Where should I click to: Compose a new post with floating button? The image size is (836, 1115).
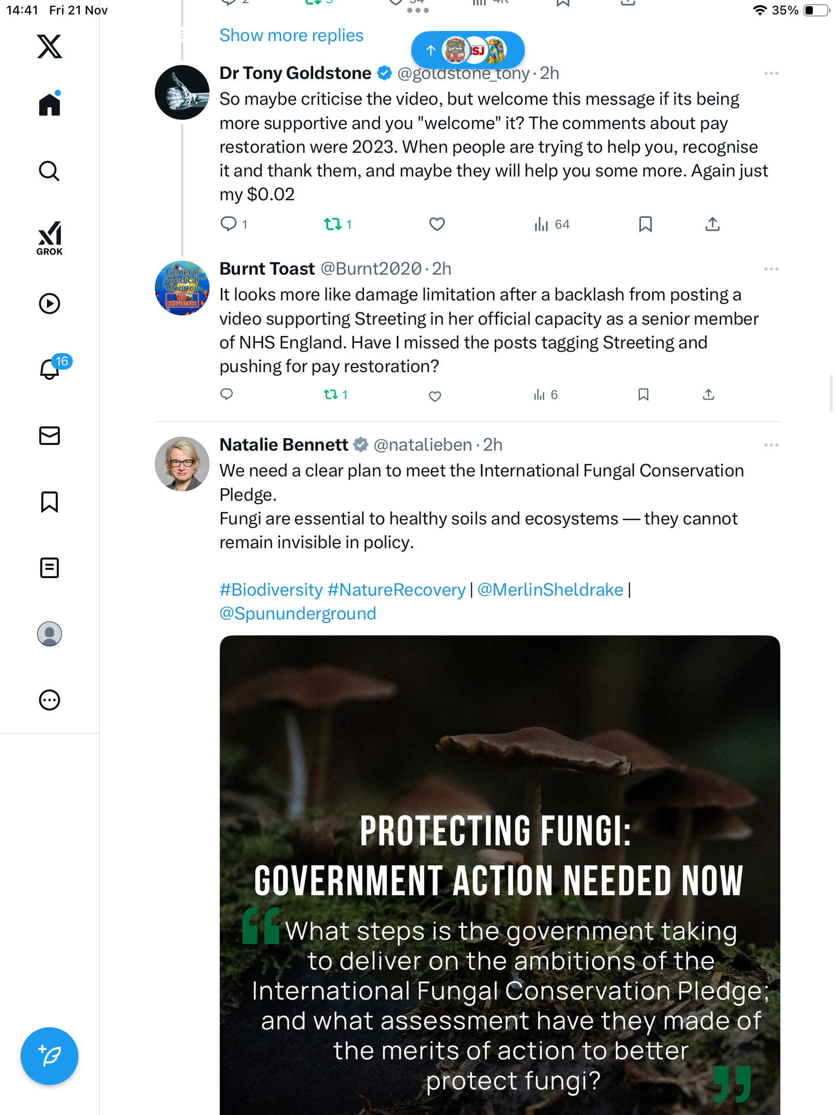[50, 1056]
